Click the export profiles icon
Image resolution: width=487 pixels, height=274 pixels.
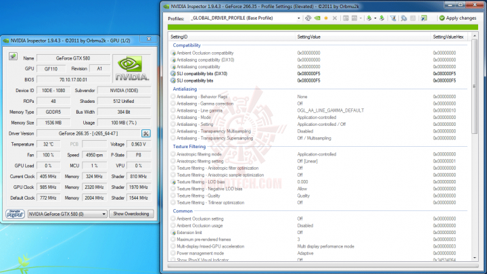[x=369, y=18]
